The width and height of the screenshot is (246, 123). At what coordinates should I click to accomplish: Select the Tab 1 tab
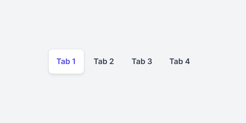click(66, 61)
